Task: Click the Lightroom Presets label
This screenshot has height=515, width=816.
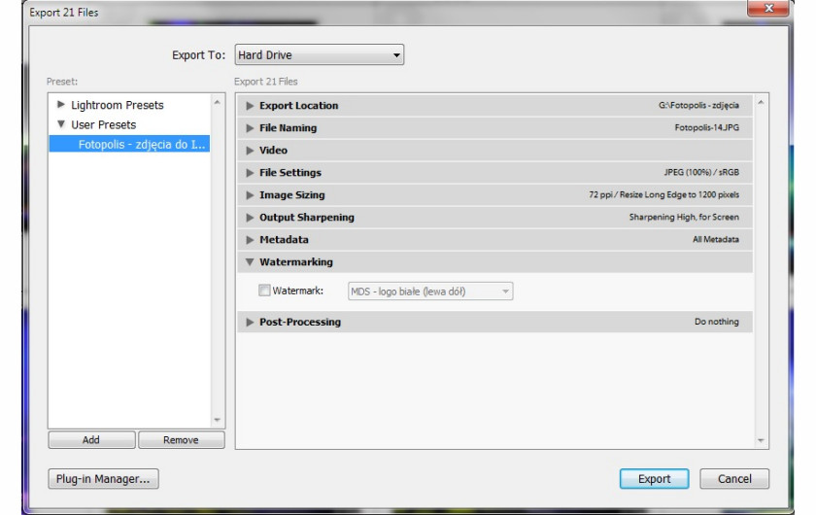Action: (x=118, y=105)
